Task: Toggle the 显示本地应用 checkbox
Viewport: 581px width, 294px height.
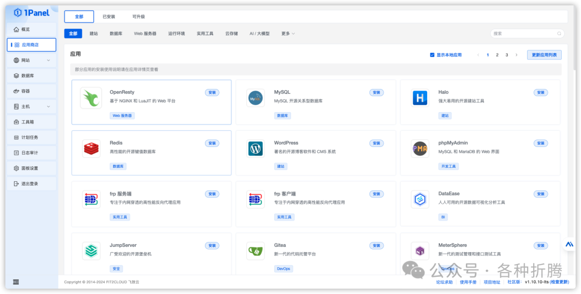Action: (432, 55)
